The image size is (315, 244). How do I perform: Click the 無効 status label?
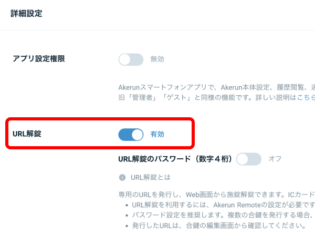click(157, 59)
